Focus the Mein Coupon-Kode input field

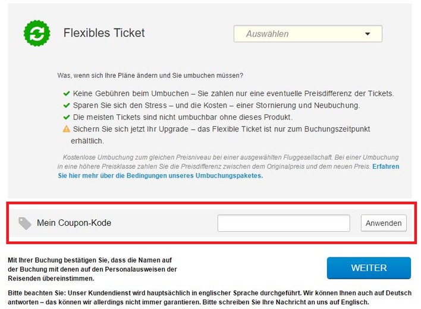click(x=284, y=223)
